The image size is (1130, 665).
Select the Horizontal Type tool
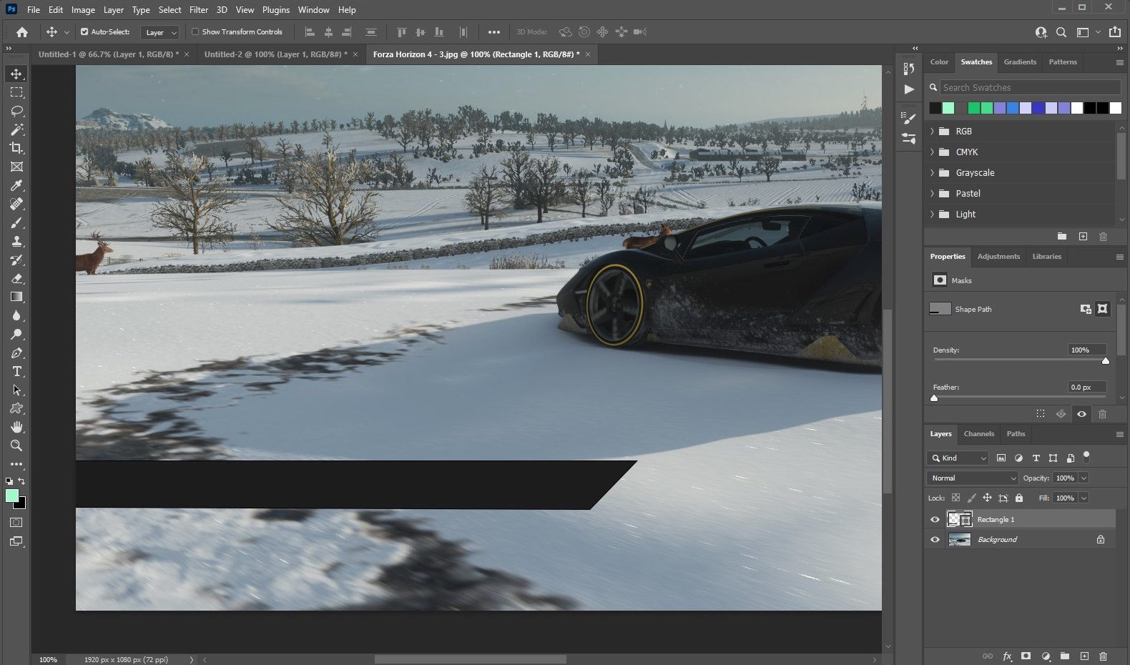pos(16,371)
